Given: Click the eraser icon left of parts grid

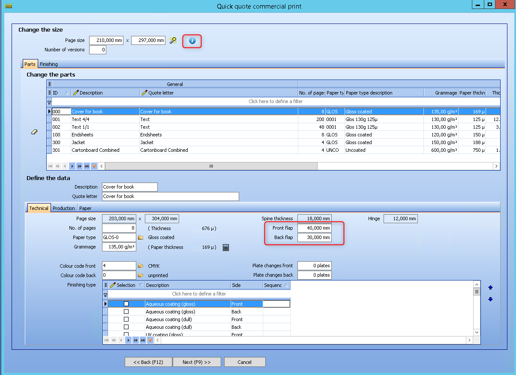Looking at the screenshot, I should pyautogui.click(x=35, y=132).
